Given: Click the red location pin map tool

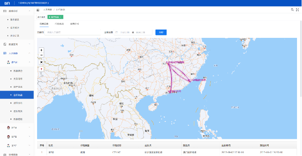Looking at the screenshot, I should 41,69.
